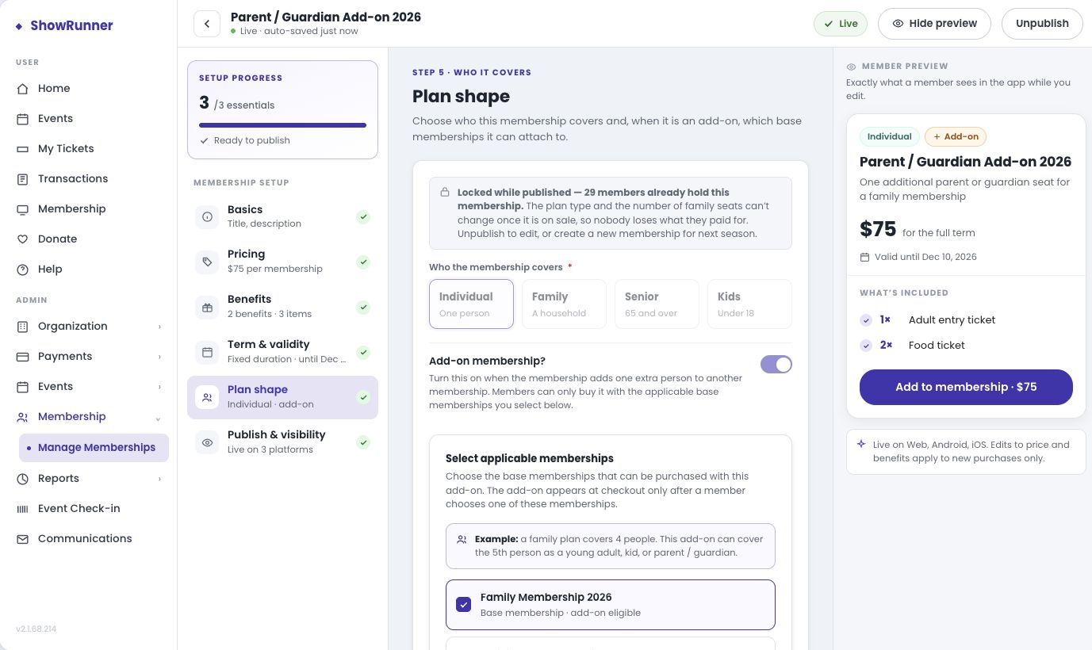1092x650 pixels.
Task: Click the Unpublish button
Action: tap(1042, 24)
